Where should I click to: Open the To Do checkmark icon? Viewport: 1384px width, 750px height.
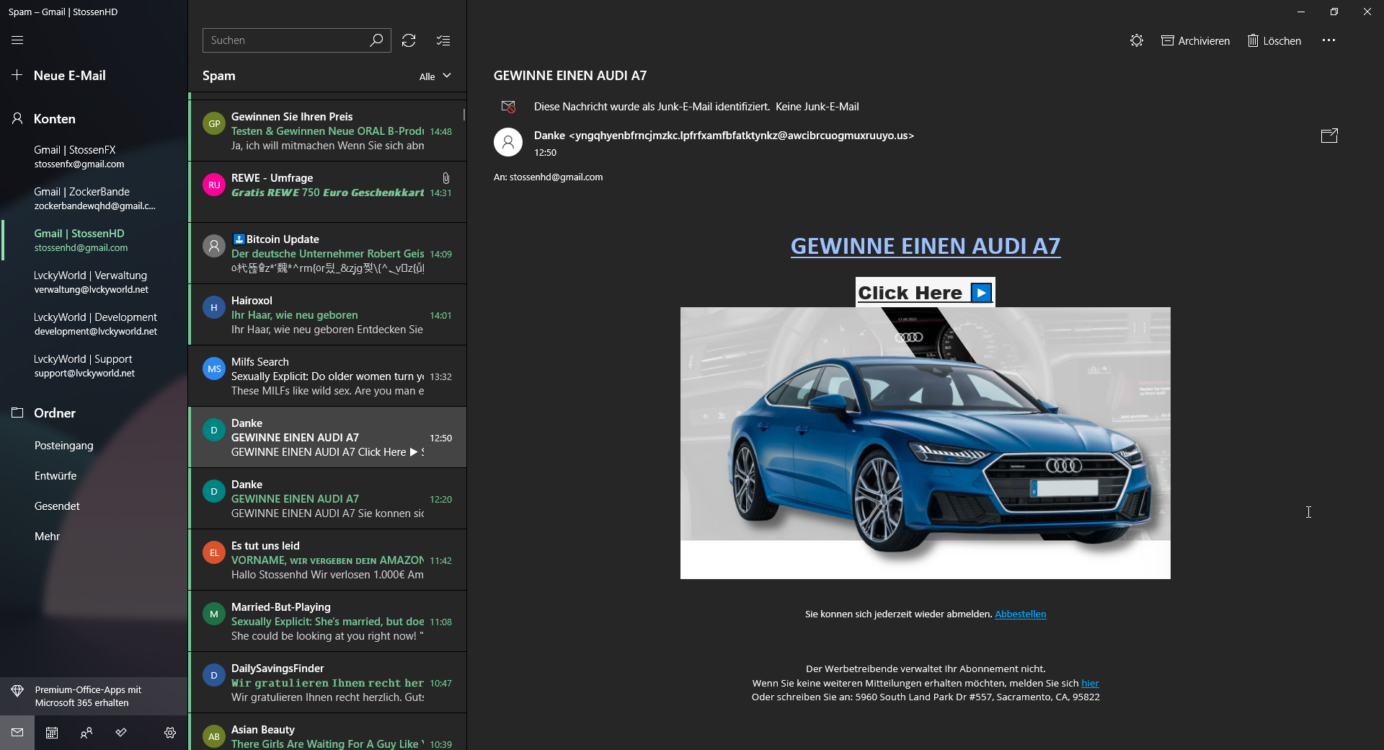pyautogui.click(x=121, y=733)
